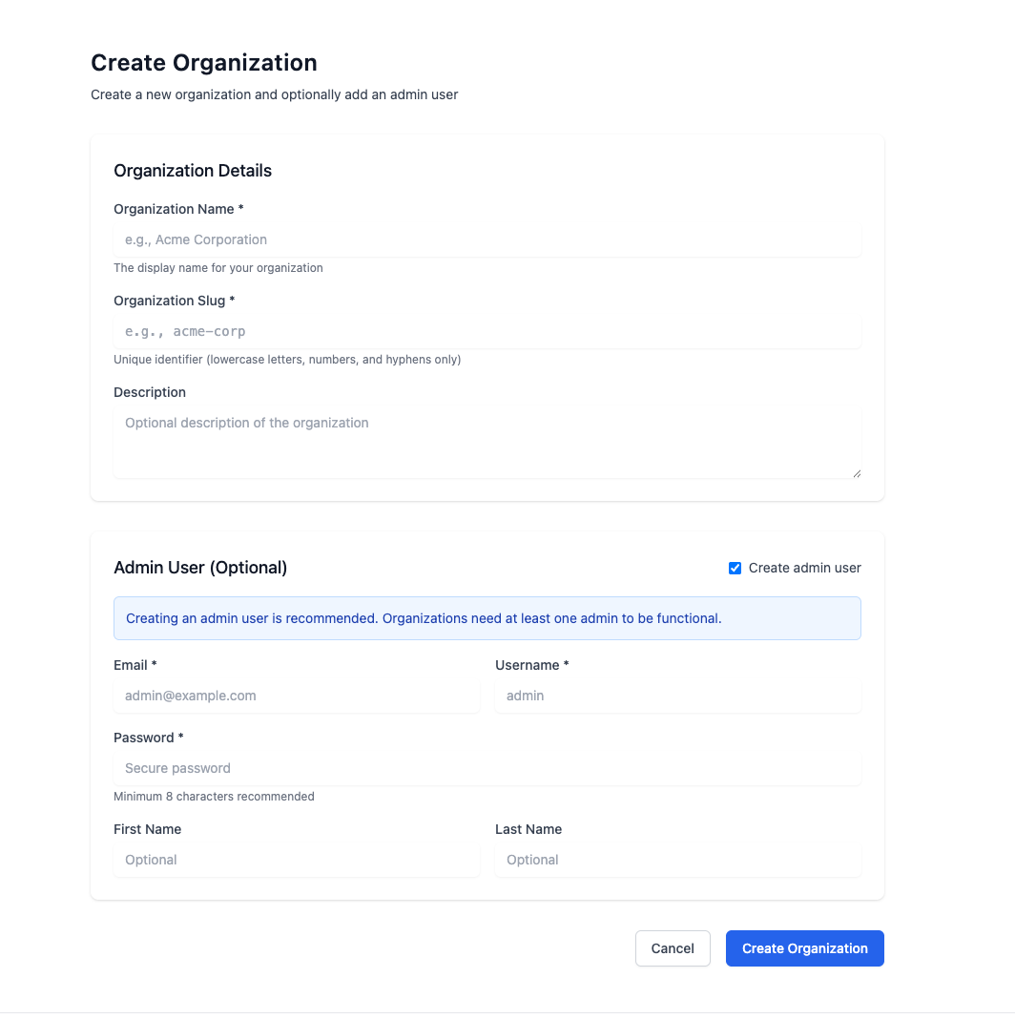Click the Organization Details section title
Viewport: 1015px width, 1019px height.
[x=192, y=170]
